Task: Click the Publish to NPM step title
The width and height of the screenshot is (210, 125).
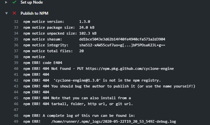Action: point(35,13)
